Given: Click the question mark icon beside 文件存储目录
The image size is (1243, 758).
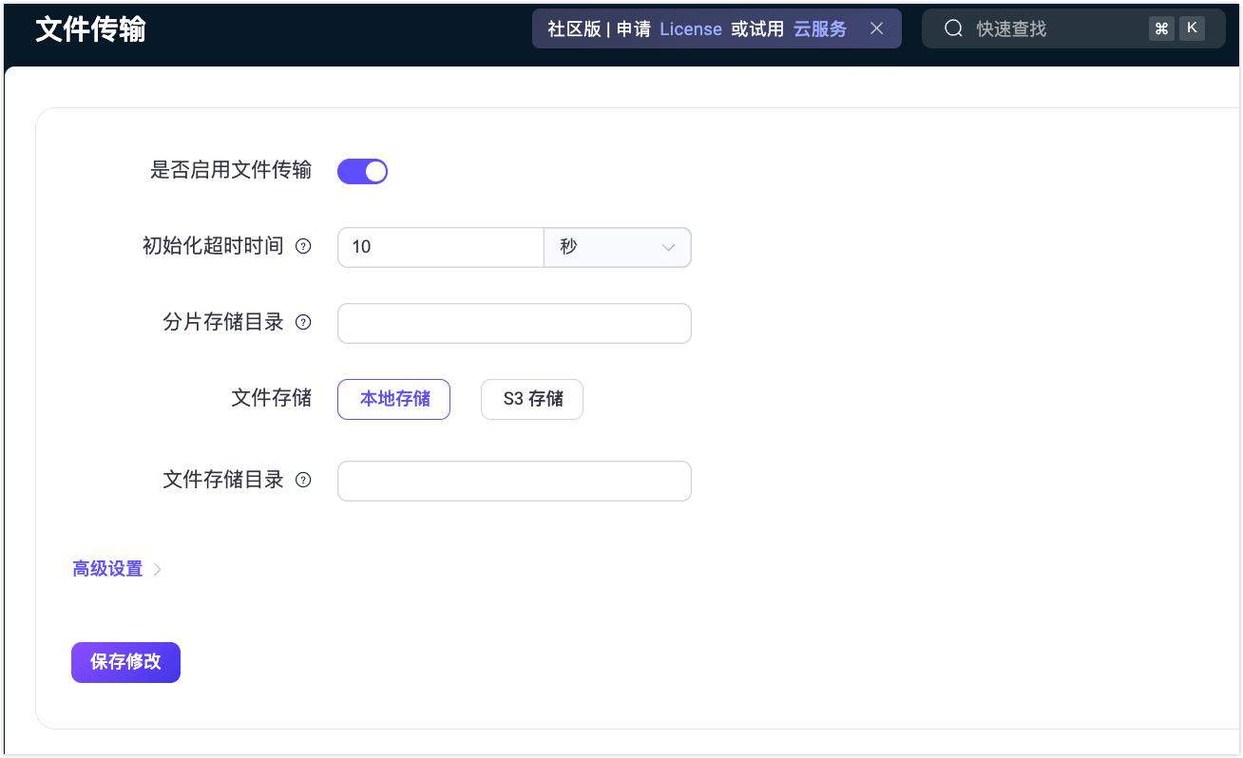Looking at the screenshot, I should pyautogui.click(x=303, y=480).
